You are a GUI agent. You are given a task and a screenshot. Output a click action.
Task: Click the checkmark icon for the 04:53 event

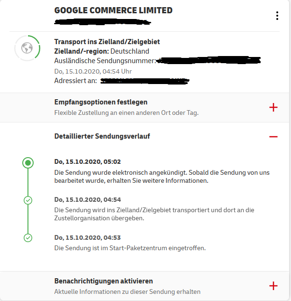tap(28, 238)
